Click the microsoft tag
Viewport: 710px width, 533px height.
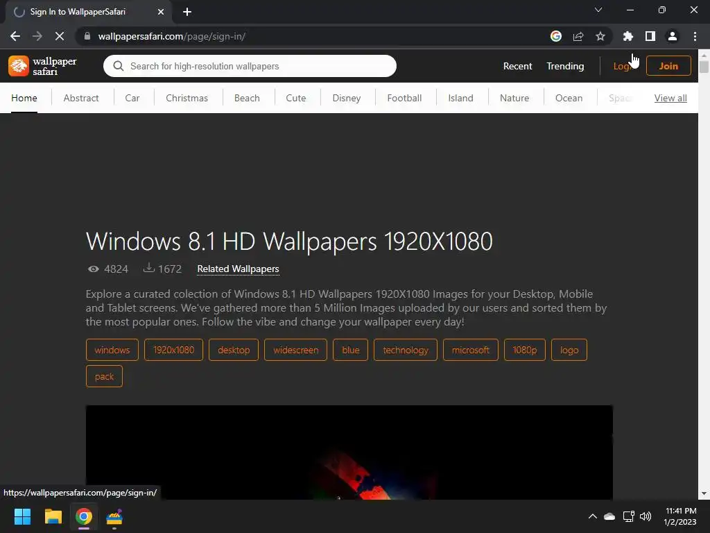point(471,350)
